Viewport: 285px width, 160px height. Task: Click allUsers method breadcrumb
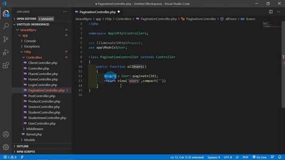231,19
